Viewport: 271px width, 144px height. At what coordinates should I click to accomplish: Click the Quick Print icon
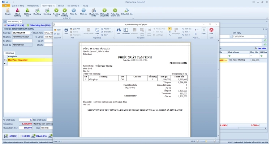(76, 29)
